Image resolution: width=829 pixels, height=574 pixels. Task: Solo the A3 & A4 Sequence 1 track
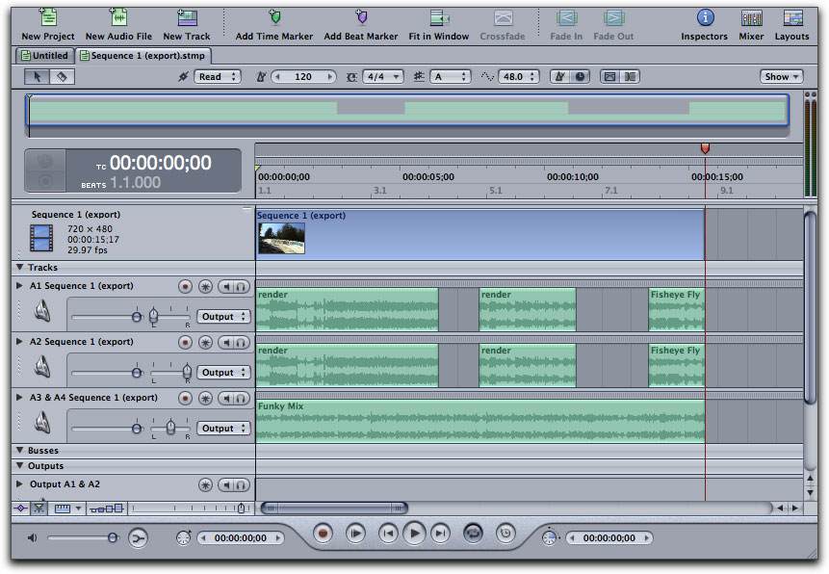tap(240, 398)
